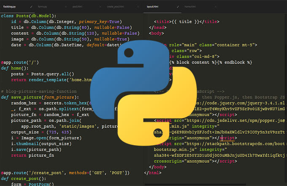Image resolution: width=287 pixels, height=186 pixels.
Task: Place cursor on 'class Posts(db.Model):' line
Action: (29, 16)
